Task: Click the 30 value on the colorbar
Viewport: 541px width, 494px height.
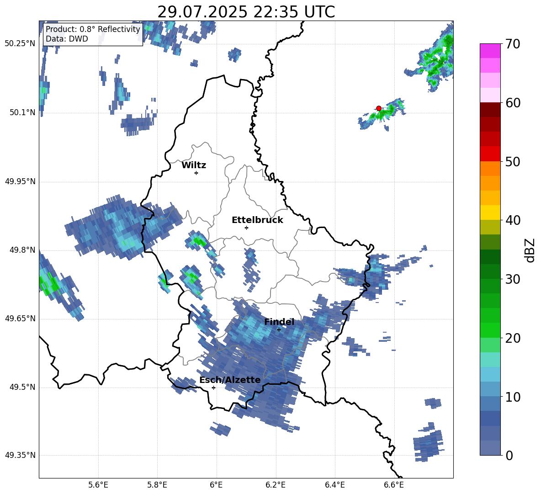Action: [x=512, y=279]
